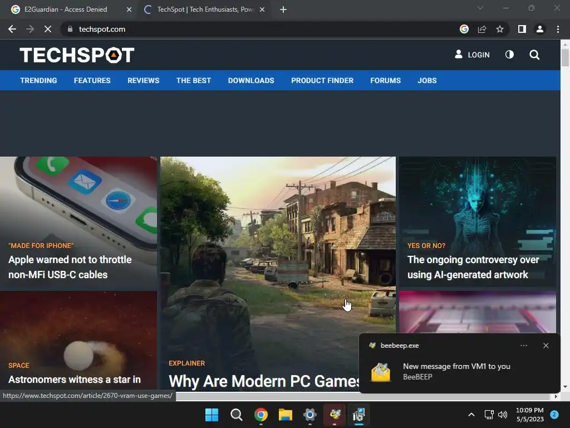The image size is (570, 428).
Task: Click the address bar URL techspot.com
Action: pyautogui.click(x=102, y=29)
